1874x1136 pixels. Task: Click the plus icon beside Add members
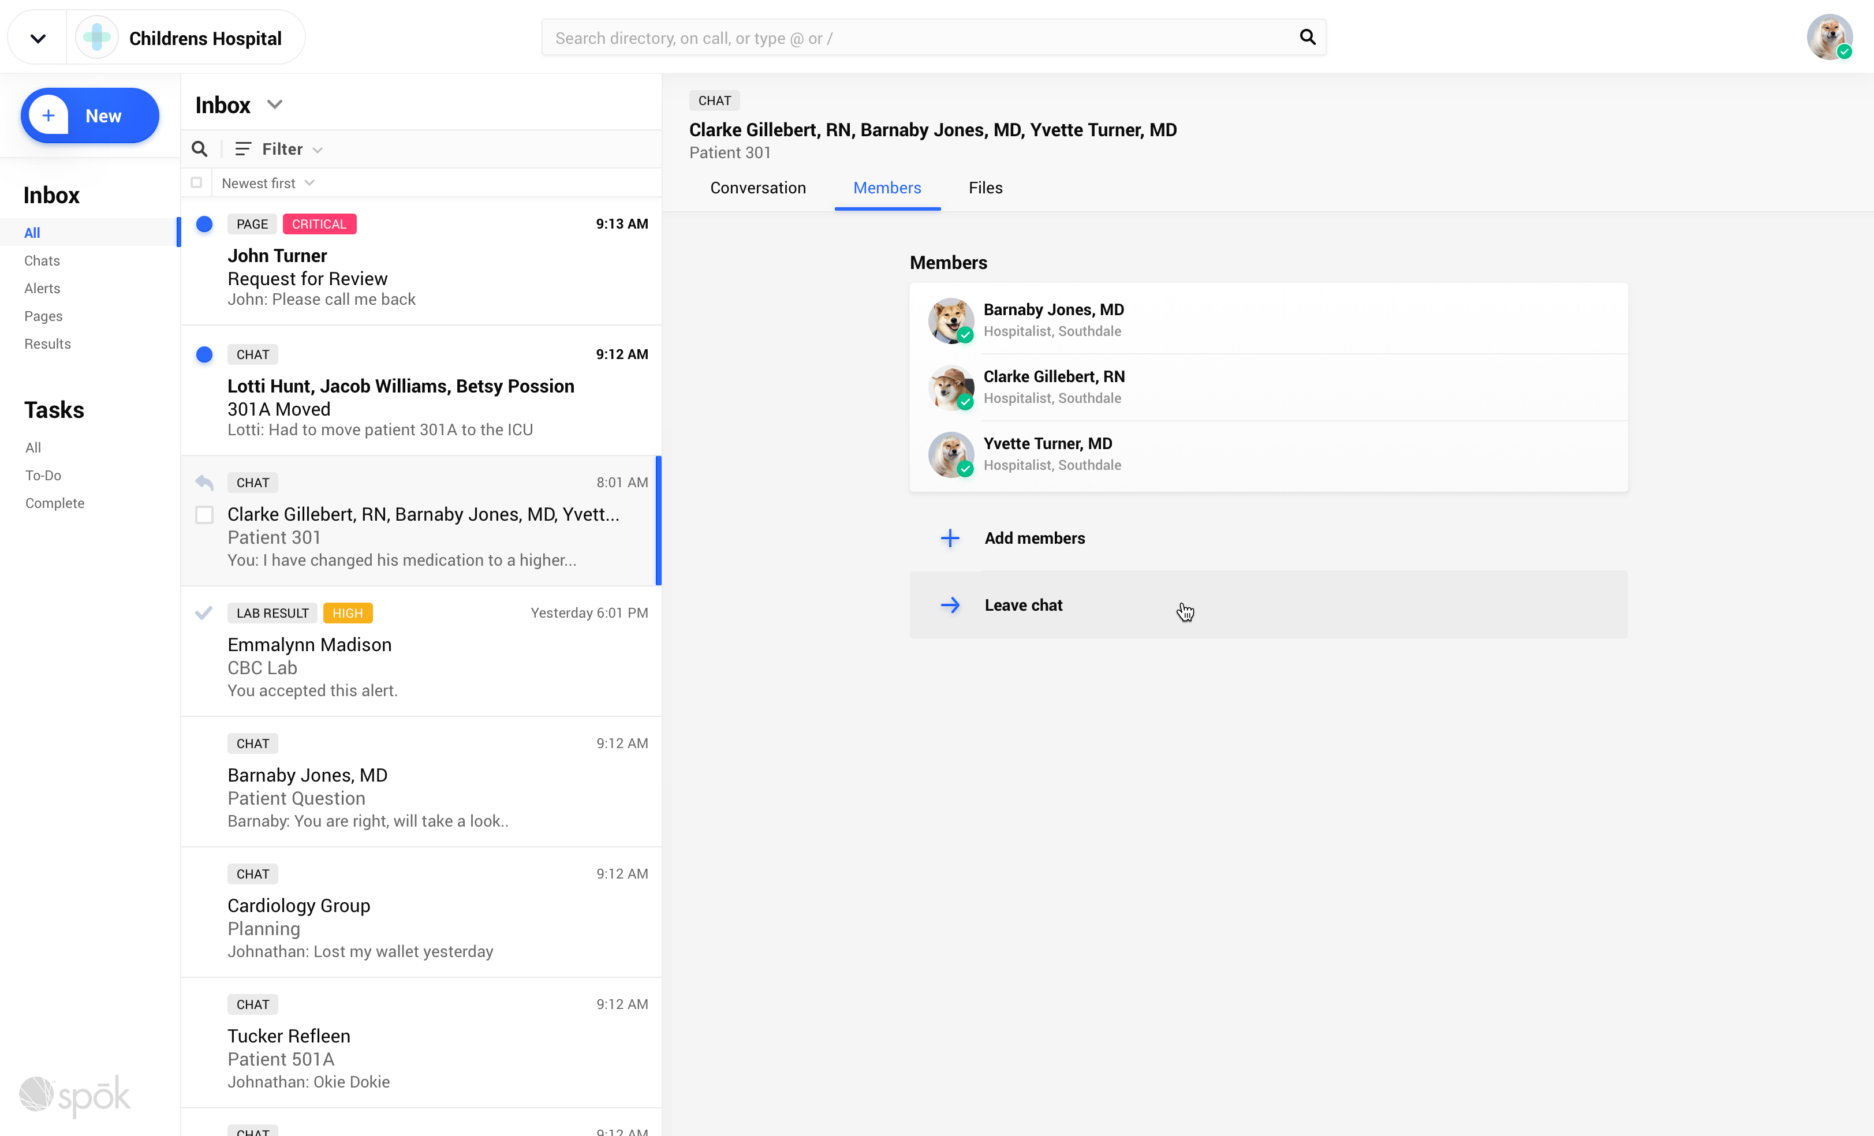(950, 539)
